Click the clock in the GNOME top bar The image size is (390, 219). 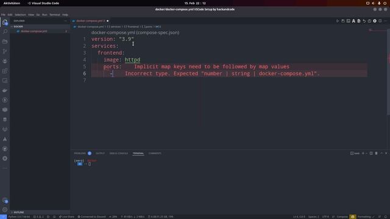pyautogui.click(x=195, y=3)
